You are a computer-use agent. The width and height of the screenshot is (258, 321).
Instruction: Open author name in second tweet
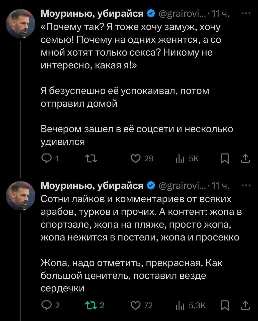coord(92,186)
